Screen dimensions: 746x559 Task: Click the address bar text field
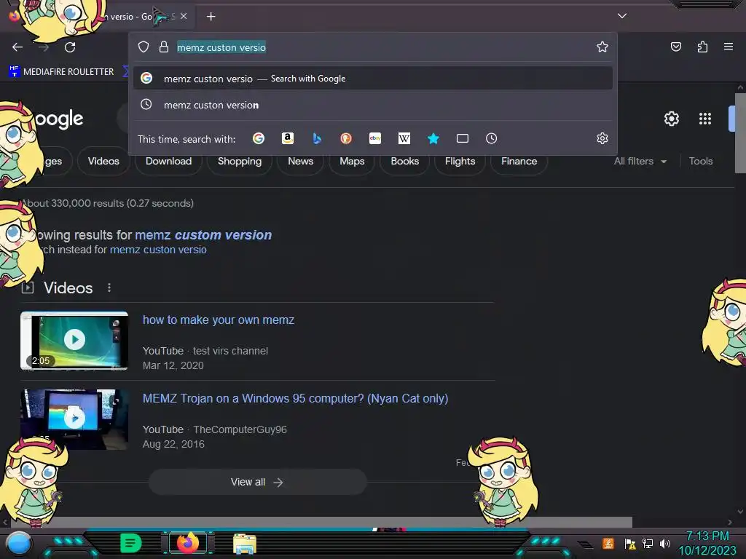[380, 47]
